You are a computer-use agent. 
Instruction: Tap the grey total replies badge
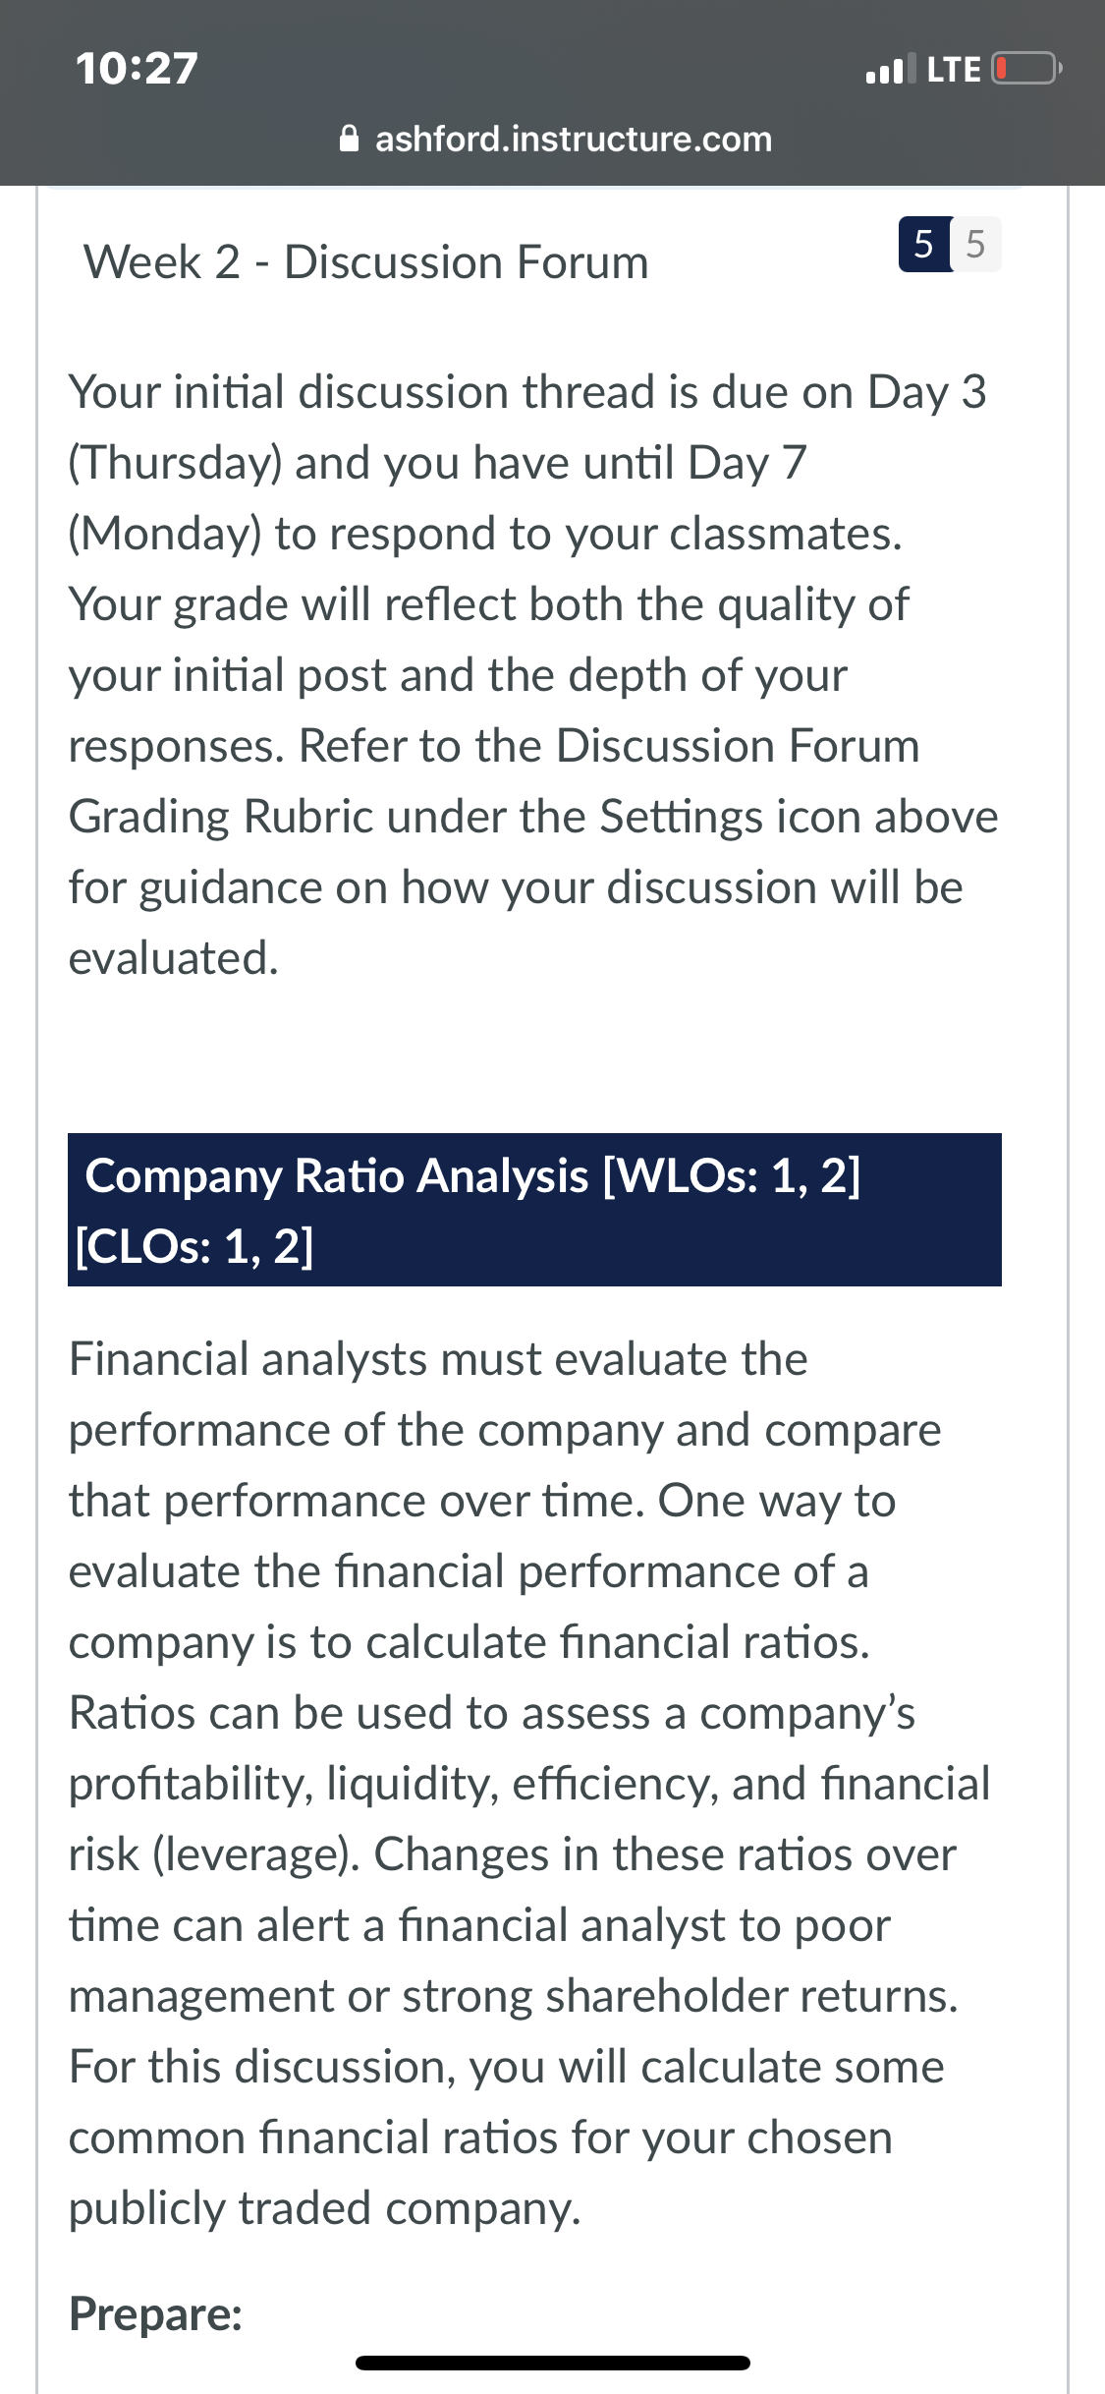[x=975, y=244]
